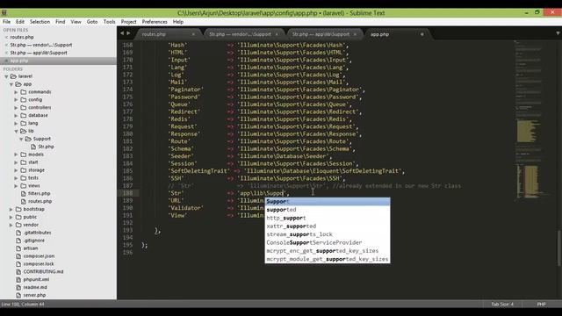
Task: Expand the commands folder
Action: point(16,92)
